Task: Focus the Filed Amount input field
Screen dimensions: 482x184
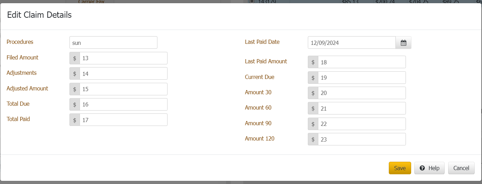Action: 123,58
